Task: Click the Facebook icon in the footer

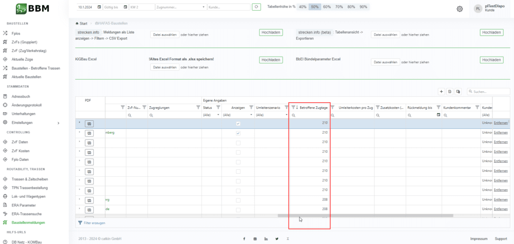Action: pos(244,238)
